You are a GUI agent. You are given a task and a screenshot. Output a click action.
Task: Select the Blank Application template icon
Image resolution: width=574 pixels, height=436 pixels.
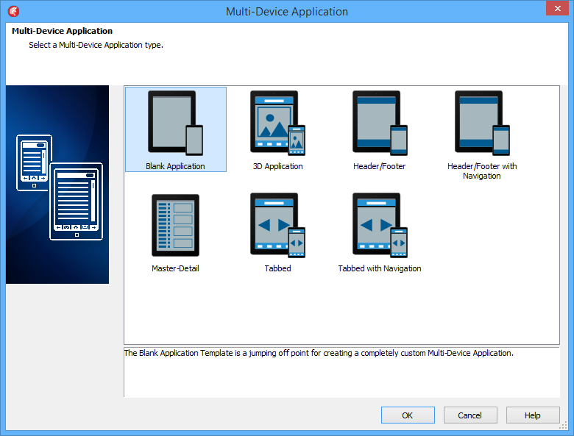pos(175,124)
